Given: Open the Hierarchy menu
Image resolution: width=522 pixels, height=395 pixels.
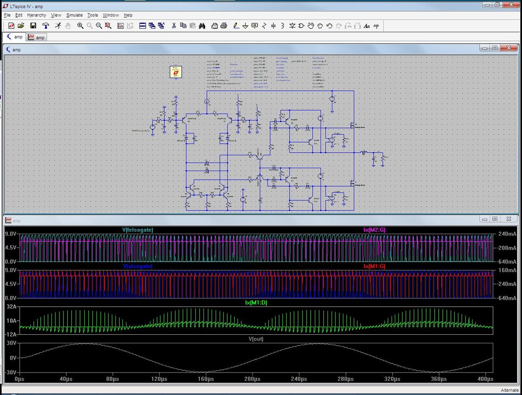Looking at the screenshot, I should click(x=36, y=15).
